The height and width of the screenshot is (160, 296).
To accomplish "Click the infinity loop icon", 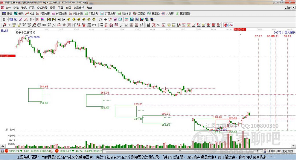I will pyautogui.click(x=231, y=25).
